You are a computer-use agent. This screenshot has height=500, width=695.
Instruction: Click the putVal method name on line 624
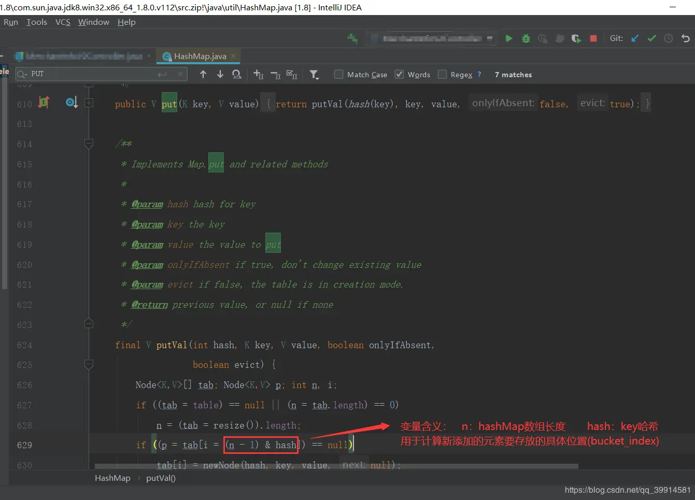pyautogui.click(x=172, y=345)
